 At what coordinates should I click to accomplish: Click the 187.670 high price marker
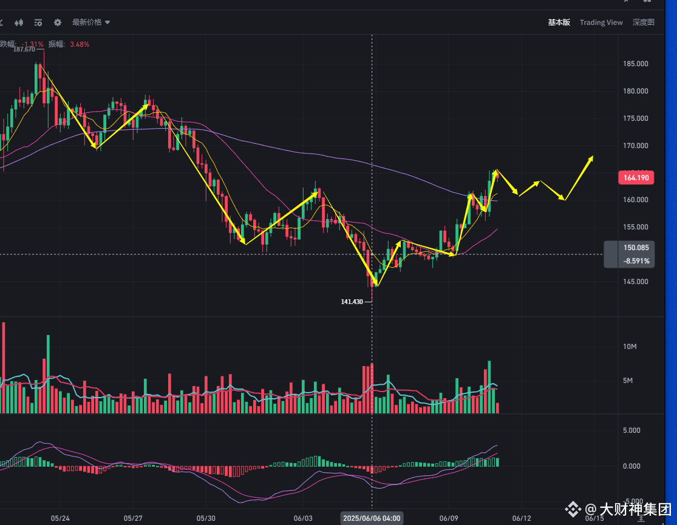coord(24,49)
